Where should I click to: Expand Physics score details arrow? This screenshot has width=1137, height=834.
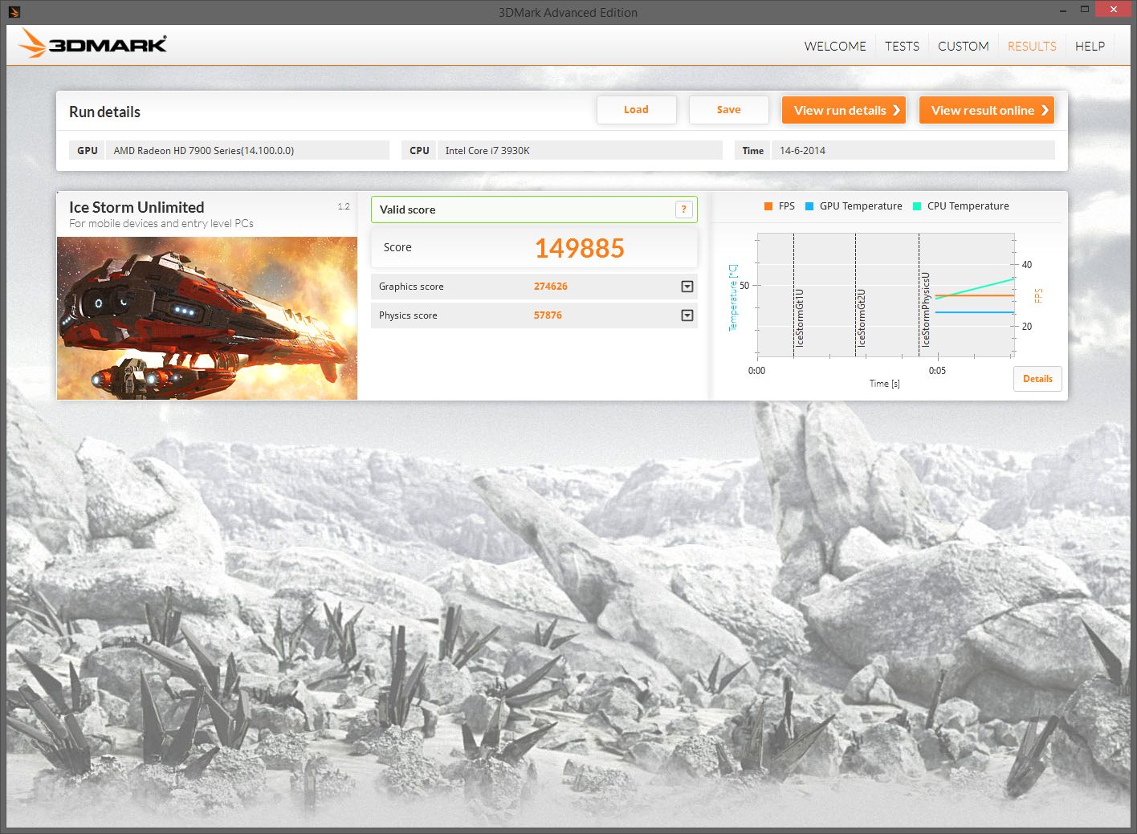coord(687,315)
